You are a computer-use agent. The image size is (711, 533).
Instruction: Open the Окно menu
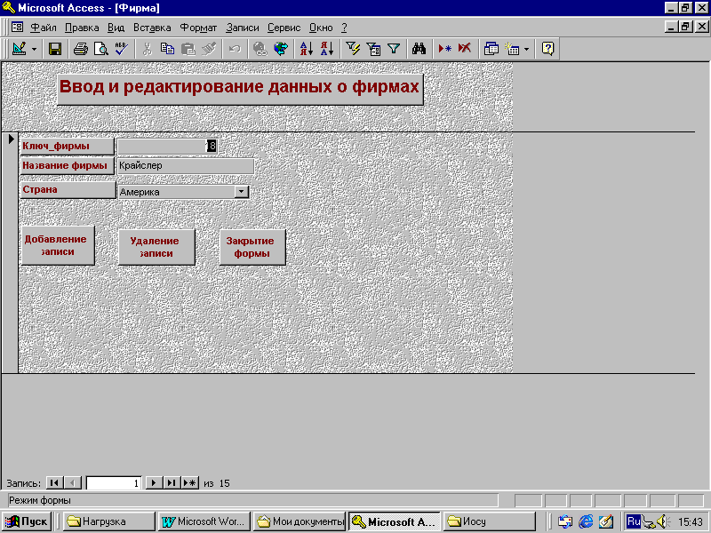pyautogui.click(x=321, y=28)
